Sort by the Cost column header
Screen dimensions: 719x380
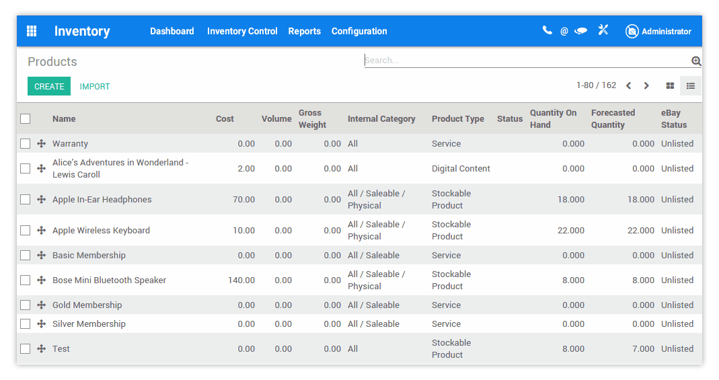pos(225,119)
